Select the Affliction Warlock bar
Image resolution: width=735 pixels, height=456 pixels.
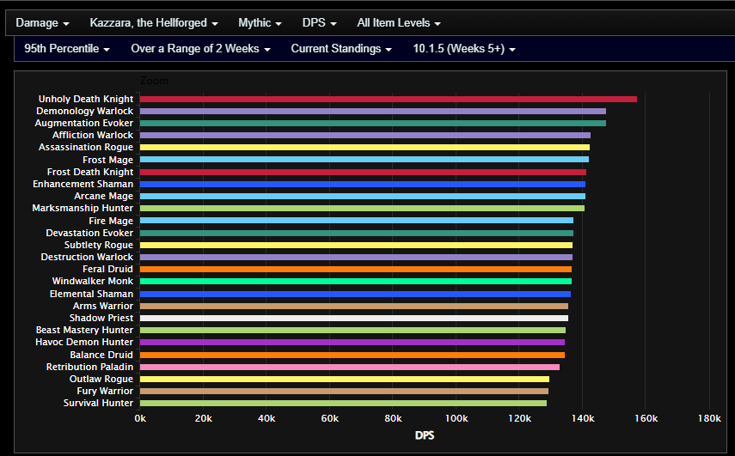(x=365, y=136)
